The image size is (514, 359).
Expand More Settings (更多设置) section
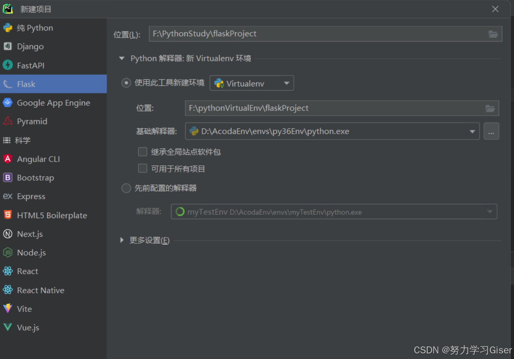122,240
